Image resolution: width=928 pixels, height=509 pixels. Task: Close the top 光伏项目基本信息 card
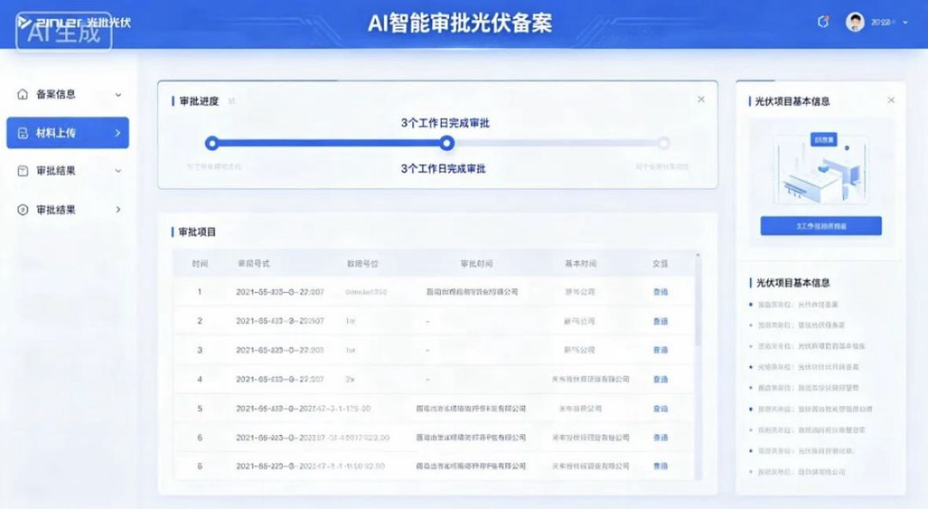(x=891, y=100)
